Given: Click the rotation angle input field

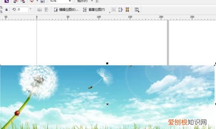Looking at the screenshot, I should [x=22, y=9].
